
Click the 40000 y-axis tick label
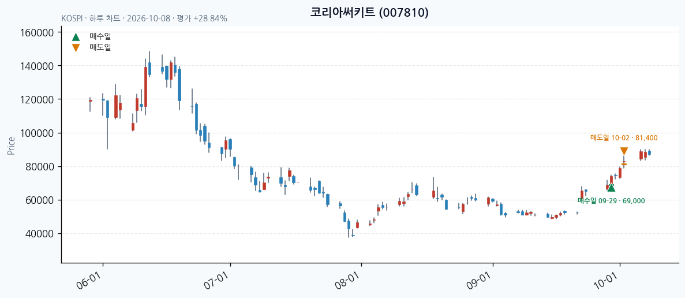40,234
